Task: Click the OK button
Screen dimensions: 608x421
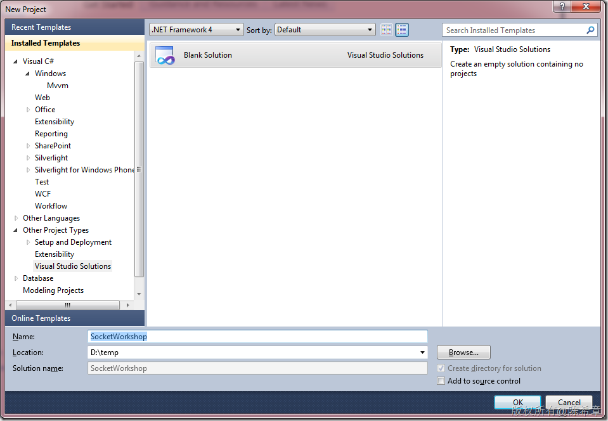Action: (x=517, y=402)
